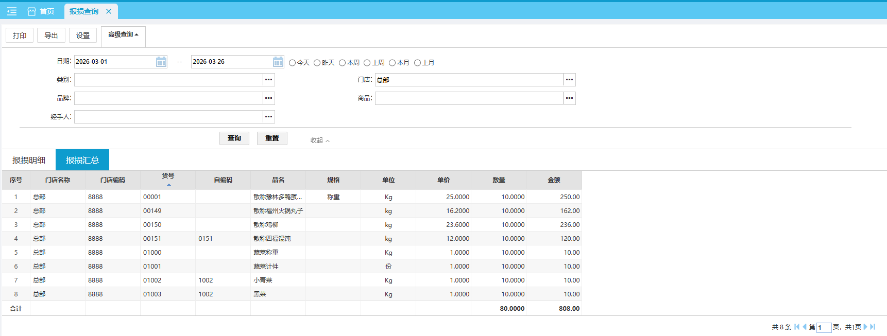Switch to the 报损明细 tab

tap(29, 160)
